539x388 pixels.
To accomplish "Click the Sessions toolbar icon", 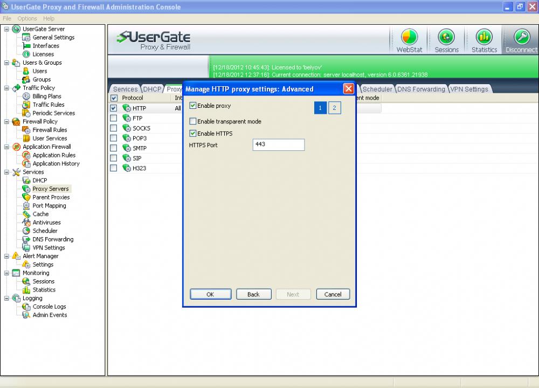I will (446, 40).
